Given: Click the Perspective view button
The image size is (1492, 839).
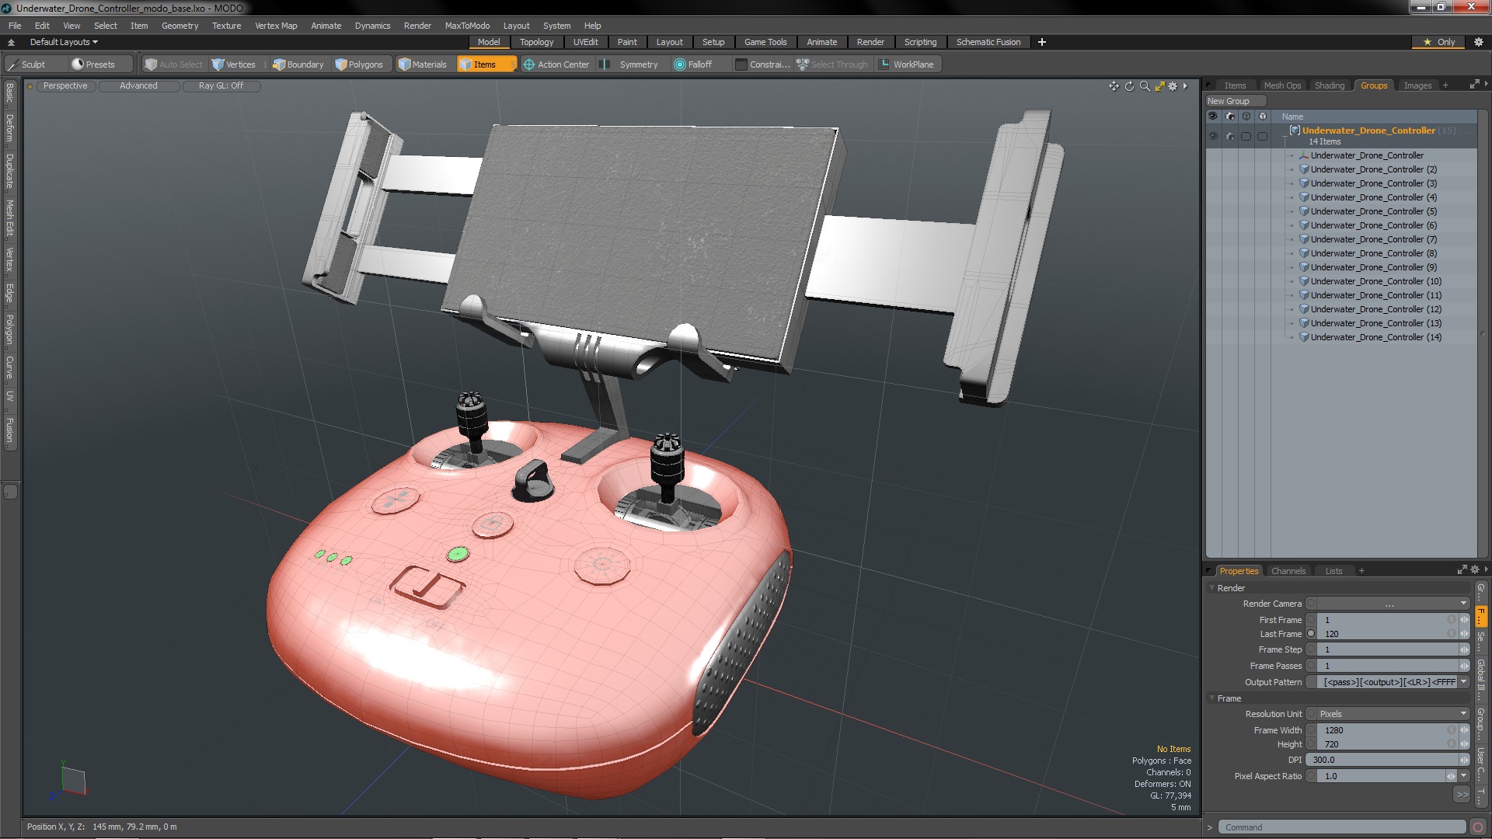Looking at the screenshot, I should tap(65, 86).
